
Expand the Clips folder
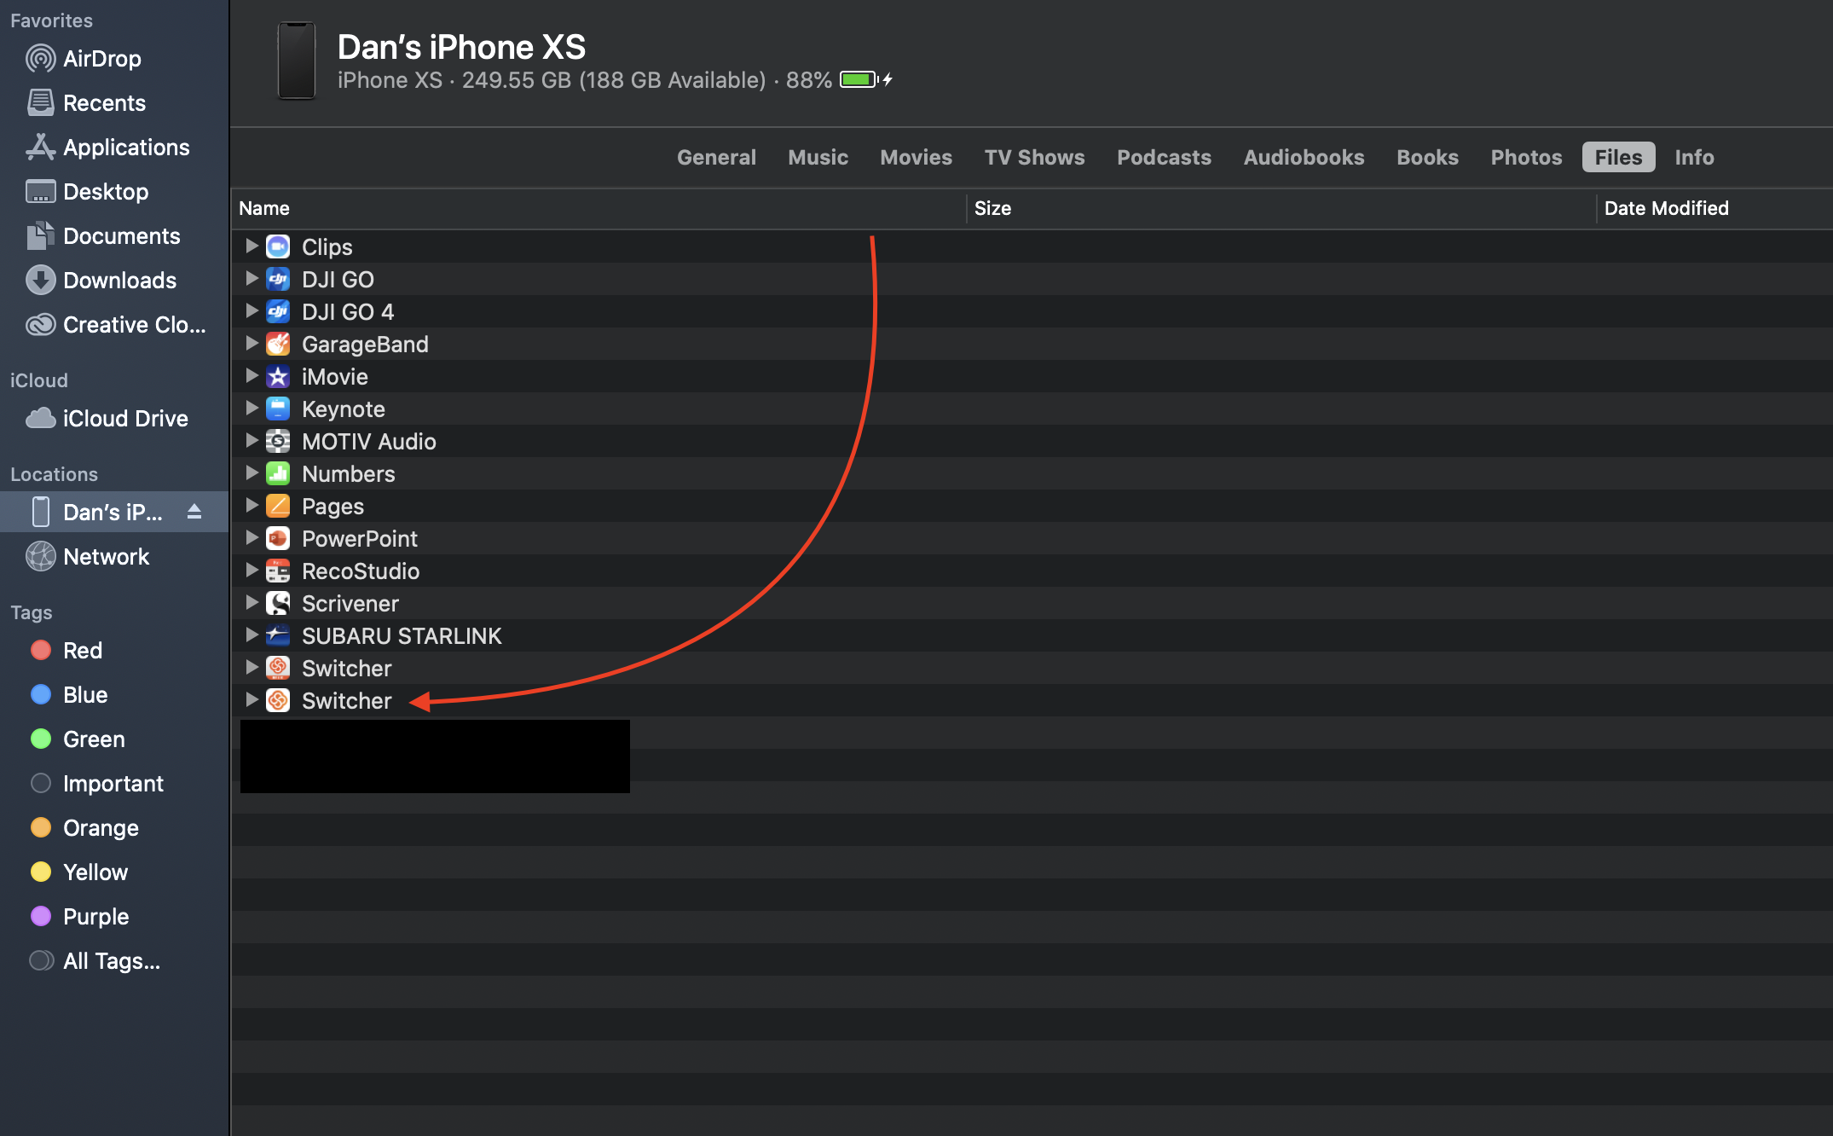tap(252, 246)
